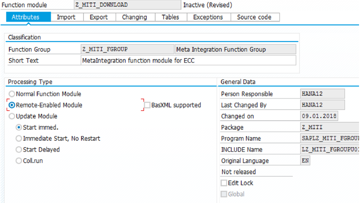Click the Short Text input field
364x203 pixels.
pos(188,60)
